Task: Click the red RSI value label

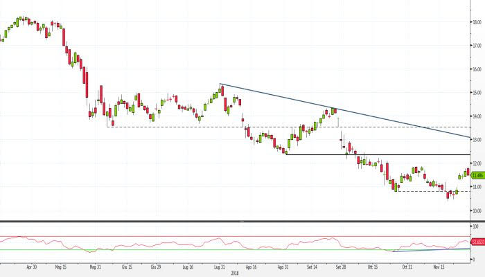Action: 477,241
